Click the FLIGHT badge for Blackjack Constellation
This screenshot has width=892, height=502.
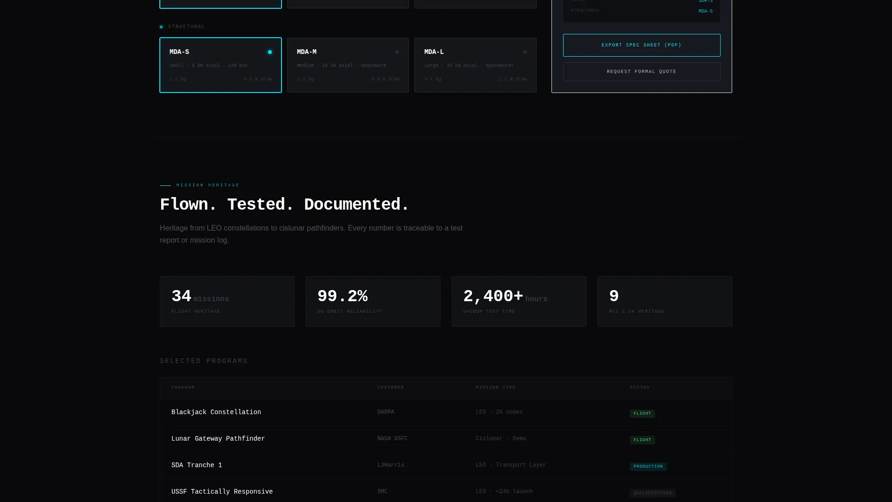pos(642,413)
